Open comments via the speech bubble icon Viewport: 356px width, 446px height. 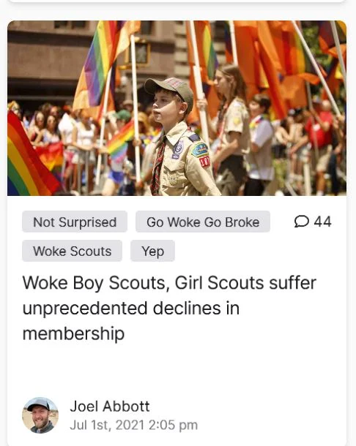pos(302,222)
